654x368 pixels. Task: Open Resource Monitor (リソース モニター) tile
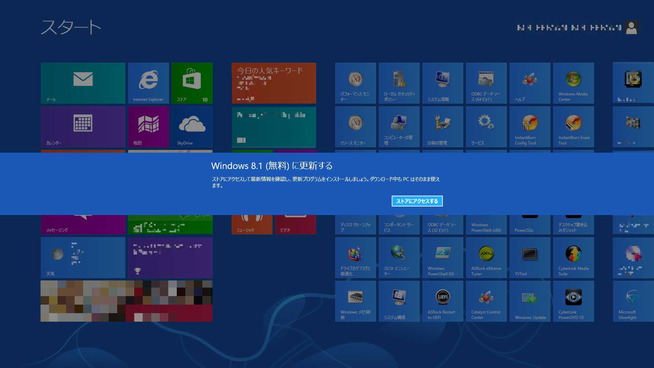tap(356, 127)
